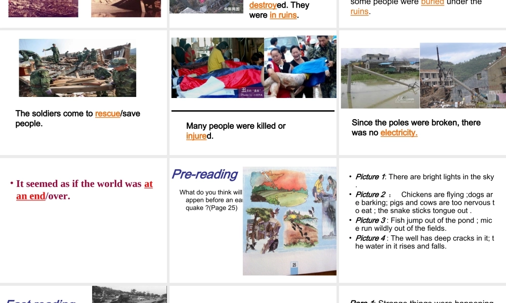
Task: Open the soldiers rescue people slide
Action: coord(83,93)
